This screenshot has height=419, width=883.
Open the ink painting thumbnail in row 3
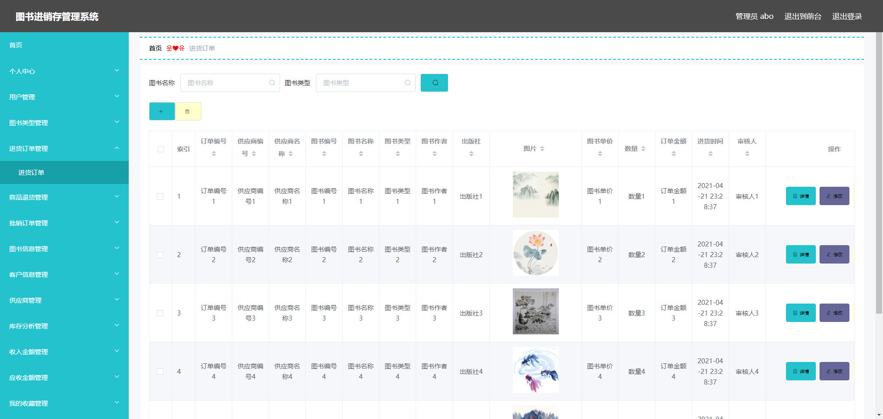536,311
